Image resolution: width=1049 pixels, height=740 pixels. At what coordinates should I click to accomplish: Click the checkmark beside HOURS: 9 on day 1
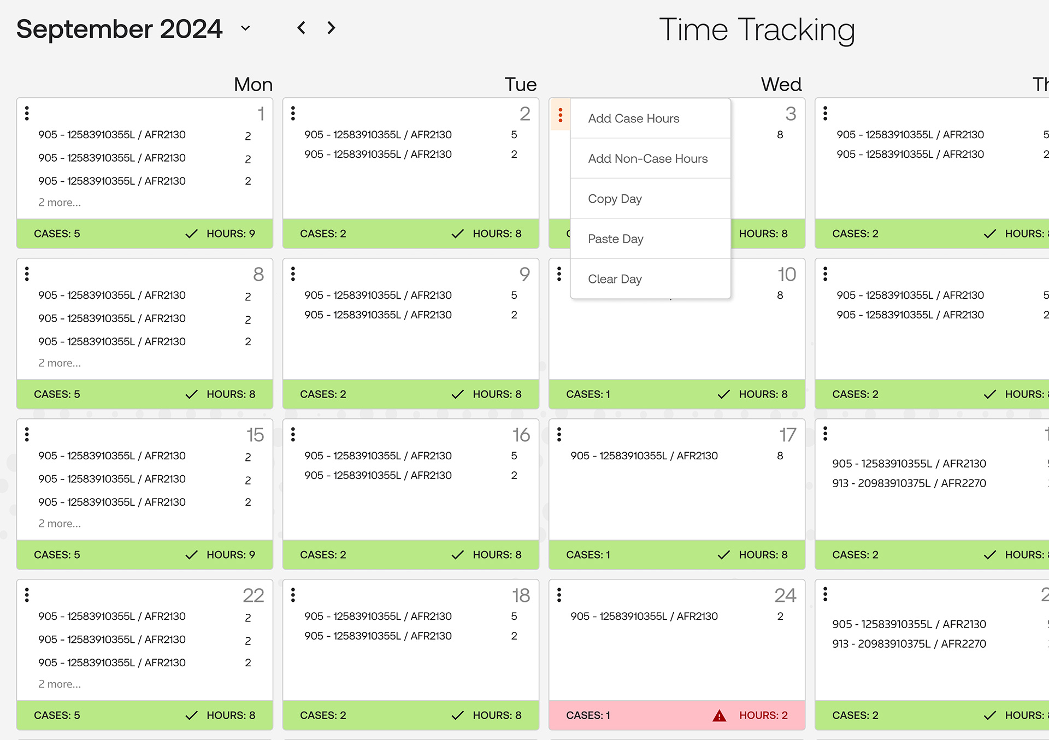click(x=191, y=234)
